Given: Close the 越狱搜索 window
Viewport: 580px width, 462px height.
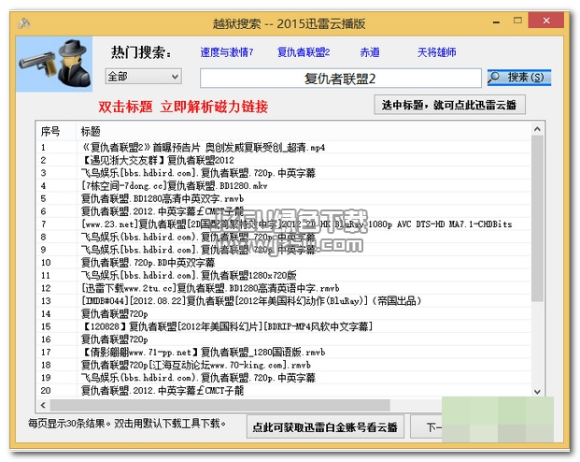Looking at the screenshot, I should [546, 21].
